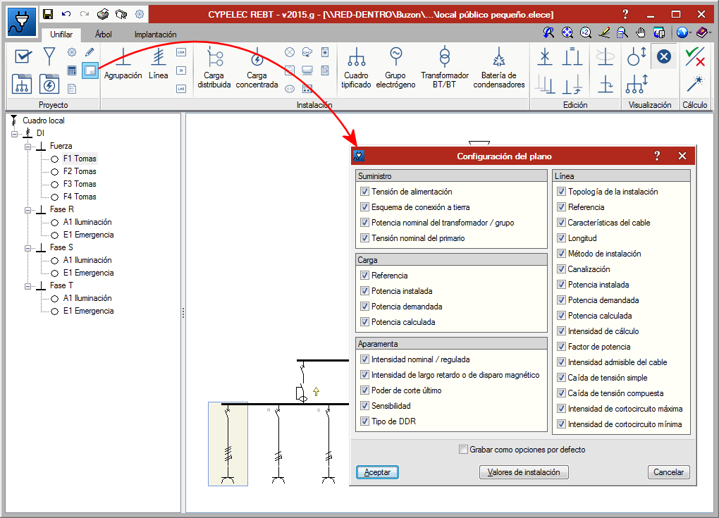719x518 pixels.
Task: Collapse the Fase R tree node
Action: [x=27, y=210]
